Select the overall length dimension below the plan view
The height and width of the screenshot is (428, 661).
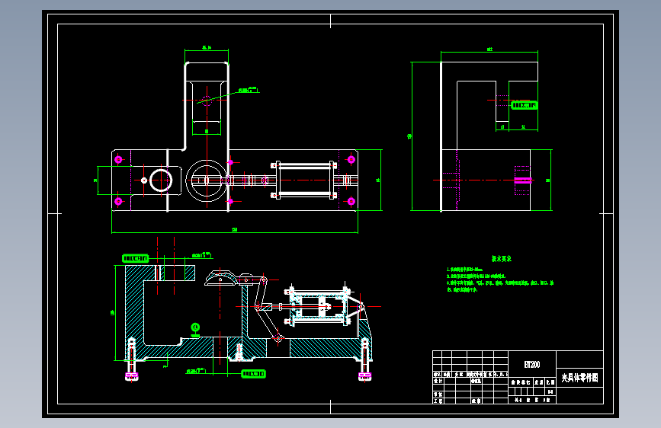pos(235,230)
